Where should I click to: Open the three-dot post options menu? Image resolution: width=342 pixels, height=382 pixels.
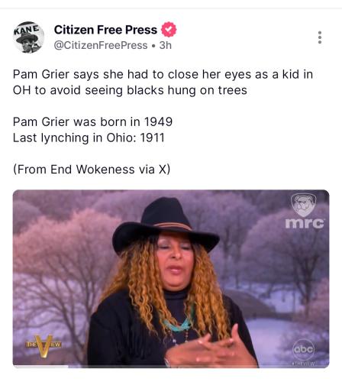click(x=320, y=37)
